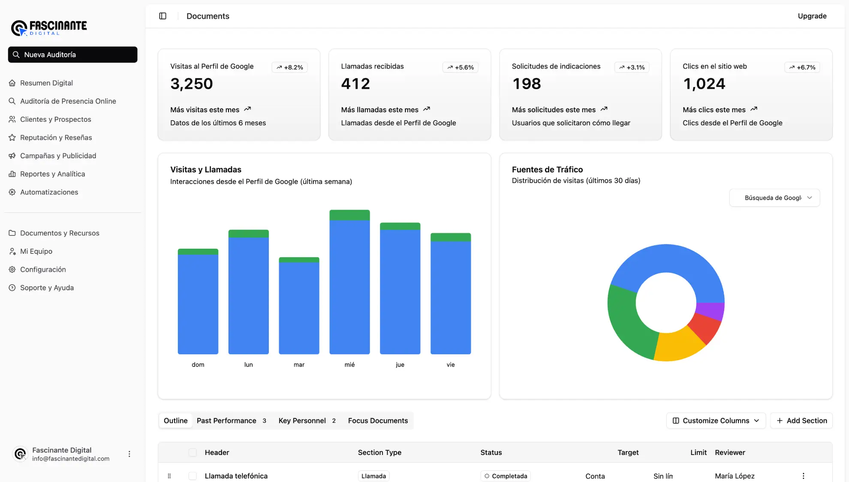Click the Resumen Digital home icon
This screenshot has height=482, width=849.
(12, 83)
